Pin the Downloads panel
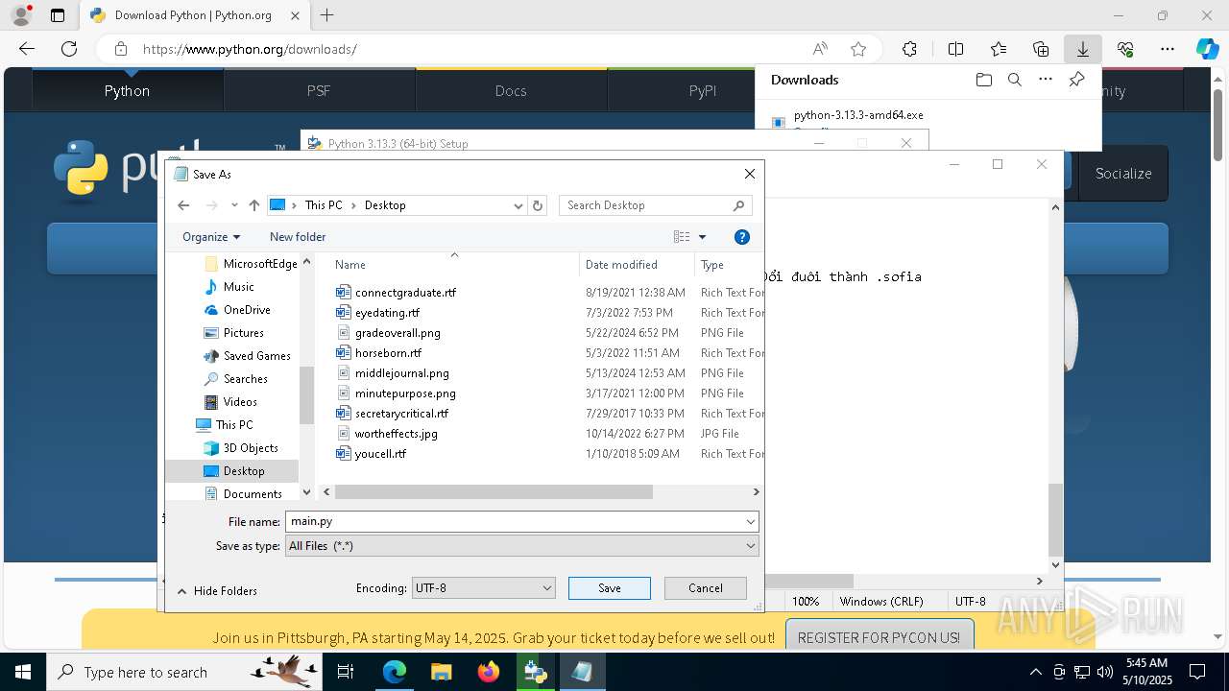 1076,80
